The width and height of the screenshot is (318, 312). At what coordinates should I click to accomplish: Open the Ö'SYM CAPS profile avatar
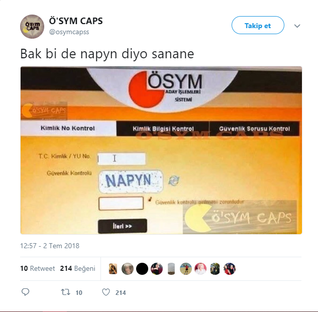(32, 26)
